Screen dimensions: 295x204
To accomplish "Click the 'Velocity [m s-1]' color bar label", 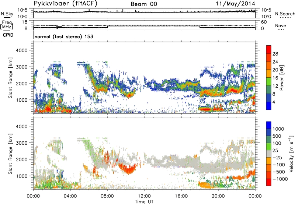I will 291,154.
